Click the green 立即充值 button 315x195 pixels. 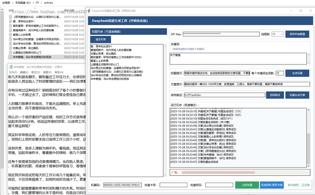246,185
